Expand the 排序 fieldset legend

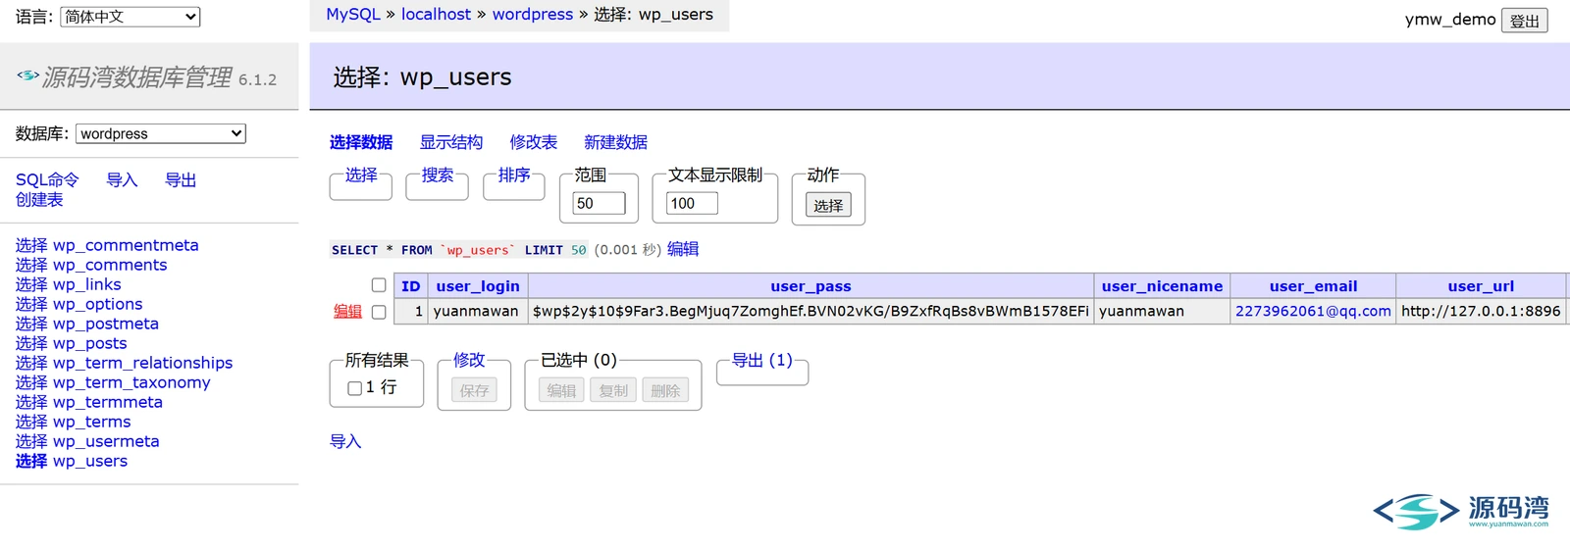[514, 175]
